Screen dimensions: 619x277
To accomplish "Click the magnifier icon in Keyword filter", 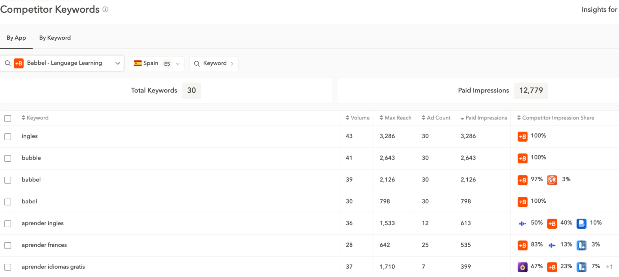I will 197,64.
